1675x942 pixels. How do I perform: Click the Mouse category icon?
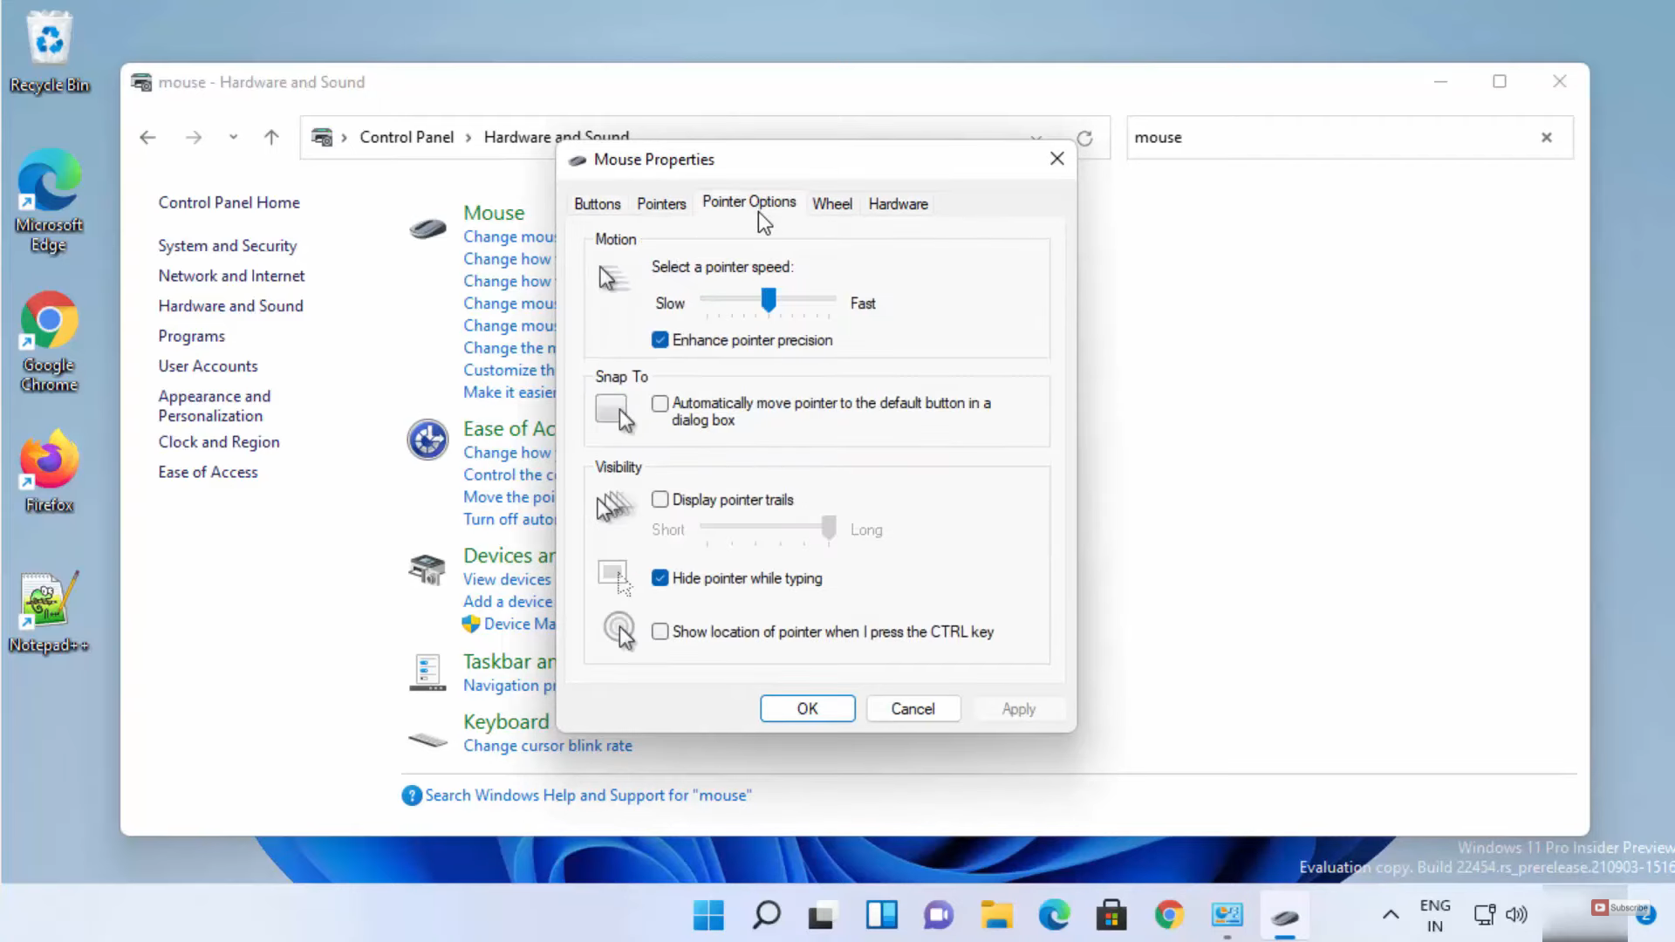[x=427, y=229]
